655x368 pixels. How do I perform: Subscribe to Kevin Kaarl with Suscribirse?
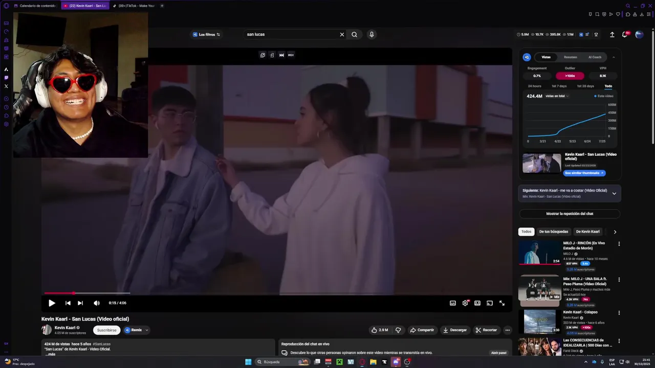point(106,330)
